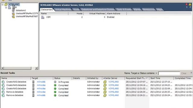Switch to the Datacenters tab
This screenshot has height=108, width=193.
tap(47, 10)
